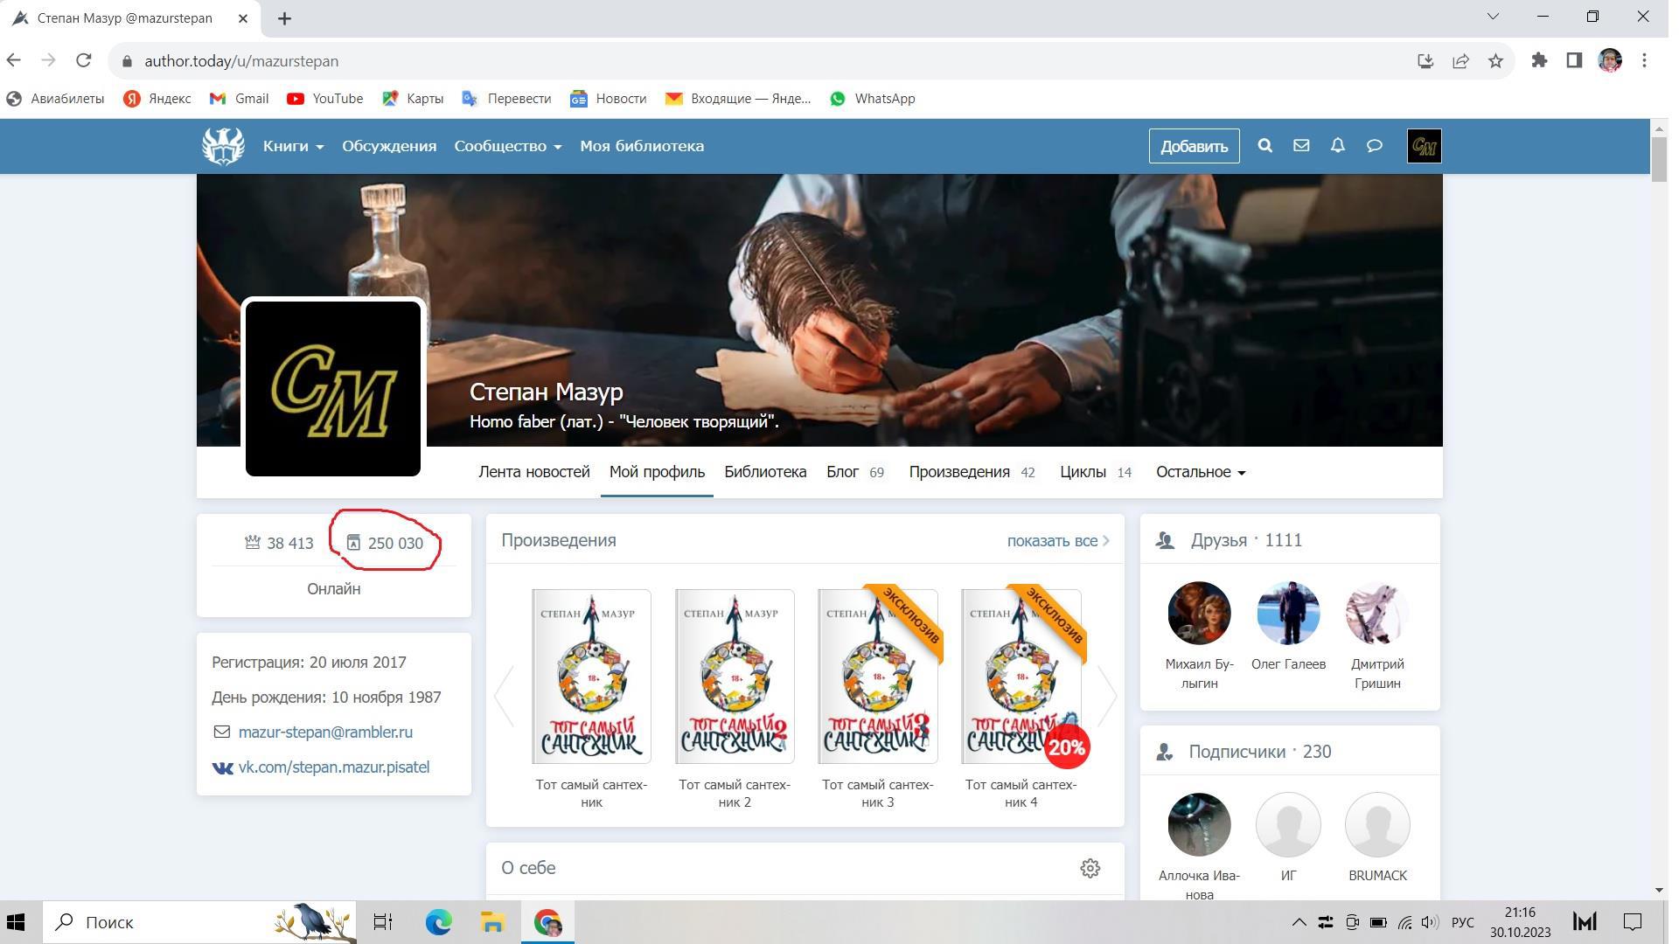Expand the Остальное profile dropdown
Screen dimensions: 1679x944
pyautogui.click(x=1200, y=472)
